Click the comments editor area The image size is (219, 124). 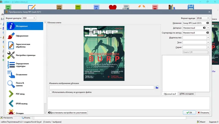pos(186,73)
